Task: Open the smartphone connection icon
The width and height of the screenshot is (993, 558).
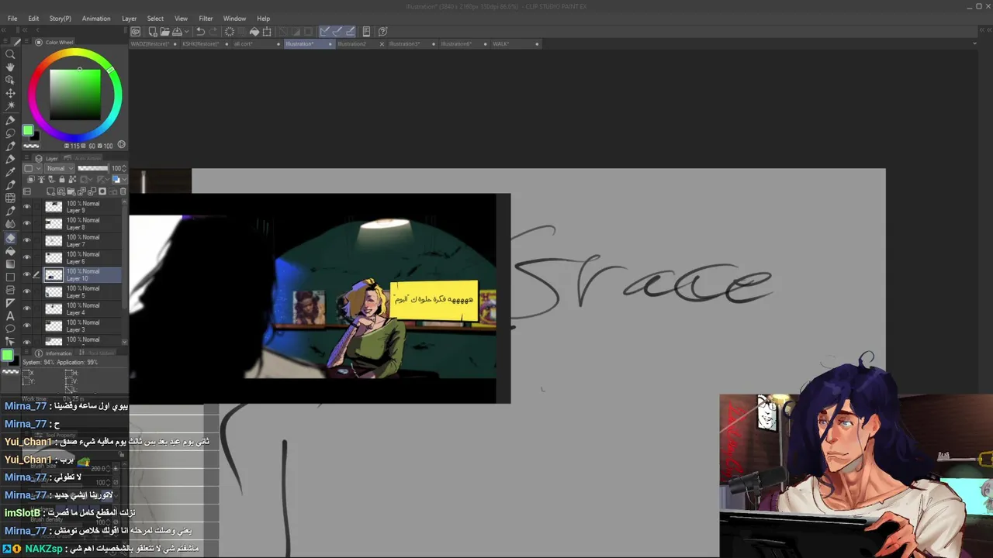Action: 367,32
